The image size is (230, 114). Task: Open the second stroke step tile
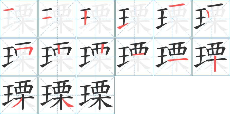click(x=57, y=19)
